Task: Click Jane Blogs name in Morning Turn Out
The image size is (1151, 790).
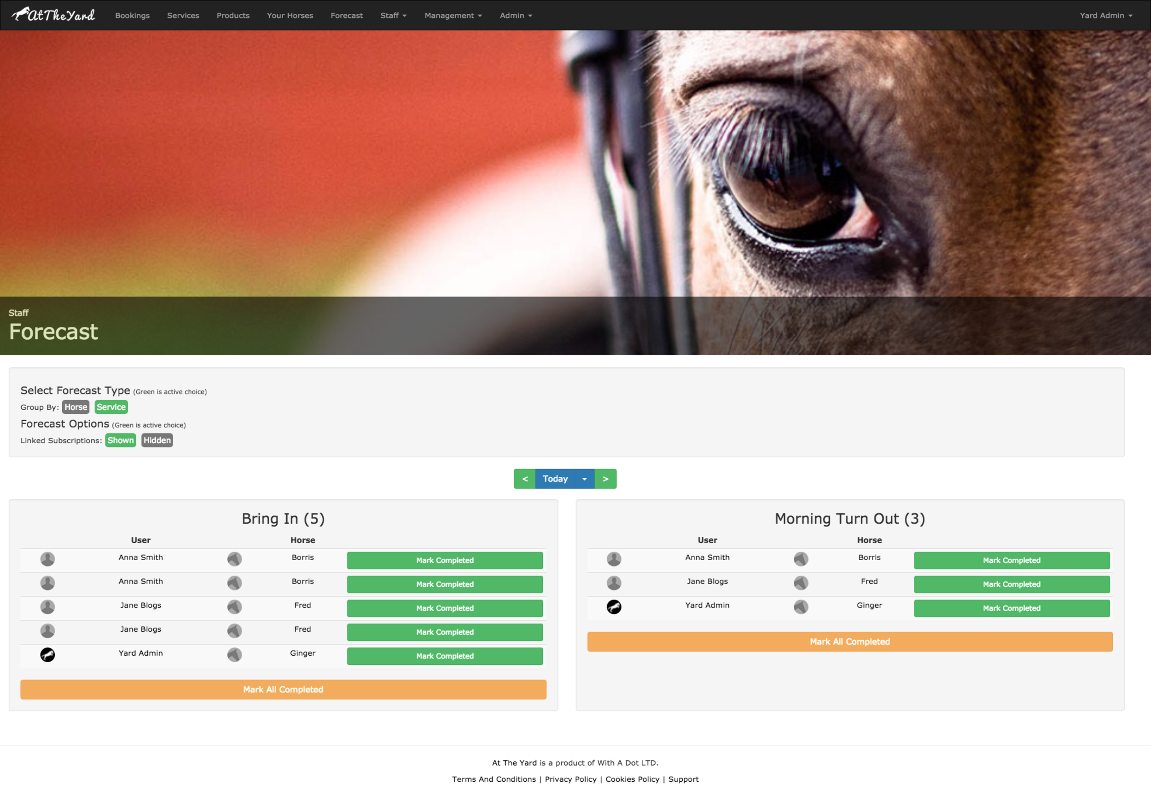Action: tap(707, 582)
